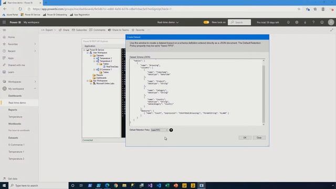336x189 pixels.
Task: Mark dashboard as Favorite
Action: [138, 30]
